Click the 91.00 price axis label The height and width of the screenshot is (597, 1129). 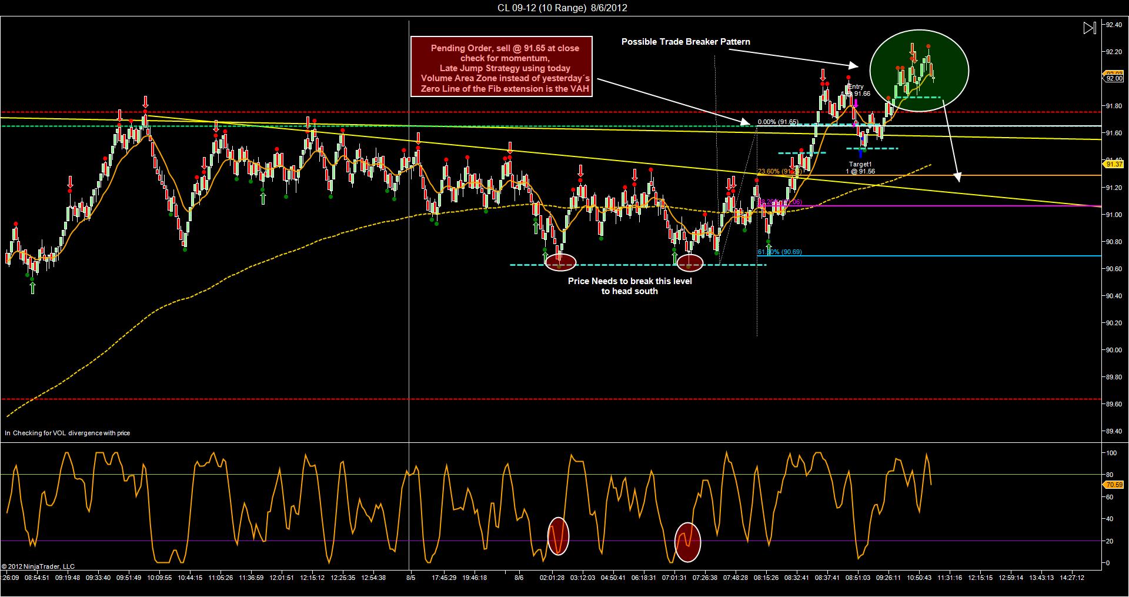1114,215
